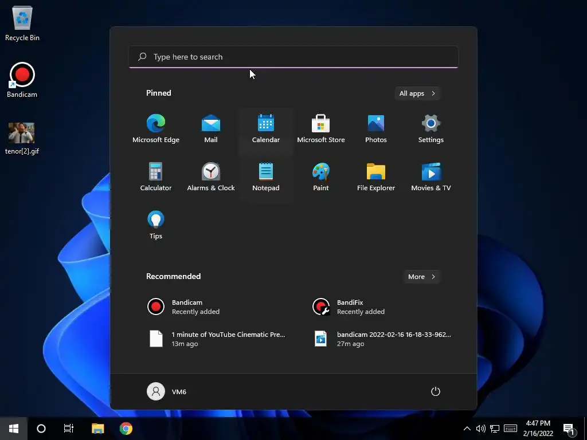
Task: Launch the Mail app
Action: point(211,129)
